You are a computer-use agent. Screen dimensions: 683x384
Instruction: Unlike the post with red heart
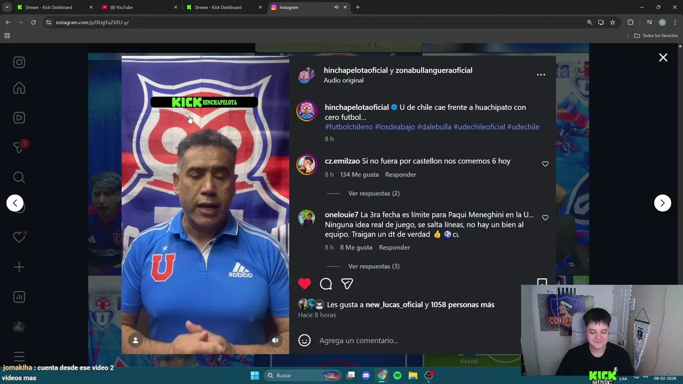[304, 284]
